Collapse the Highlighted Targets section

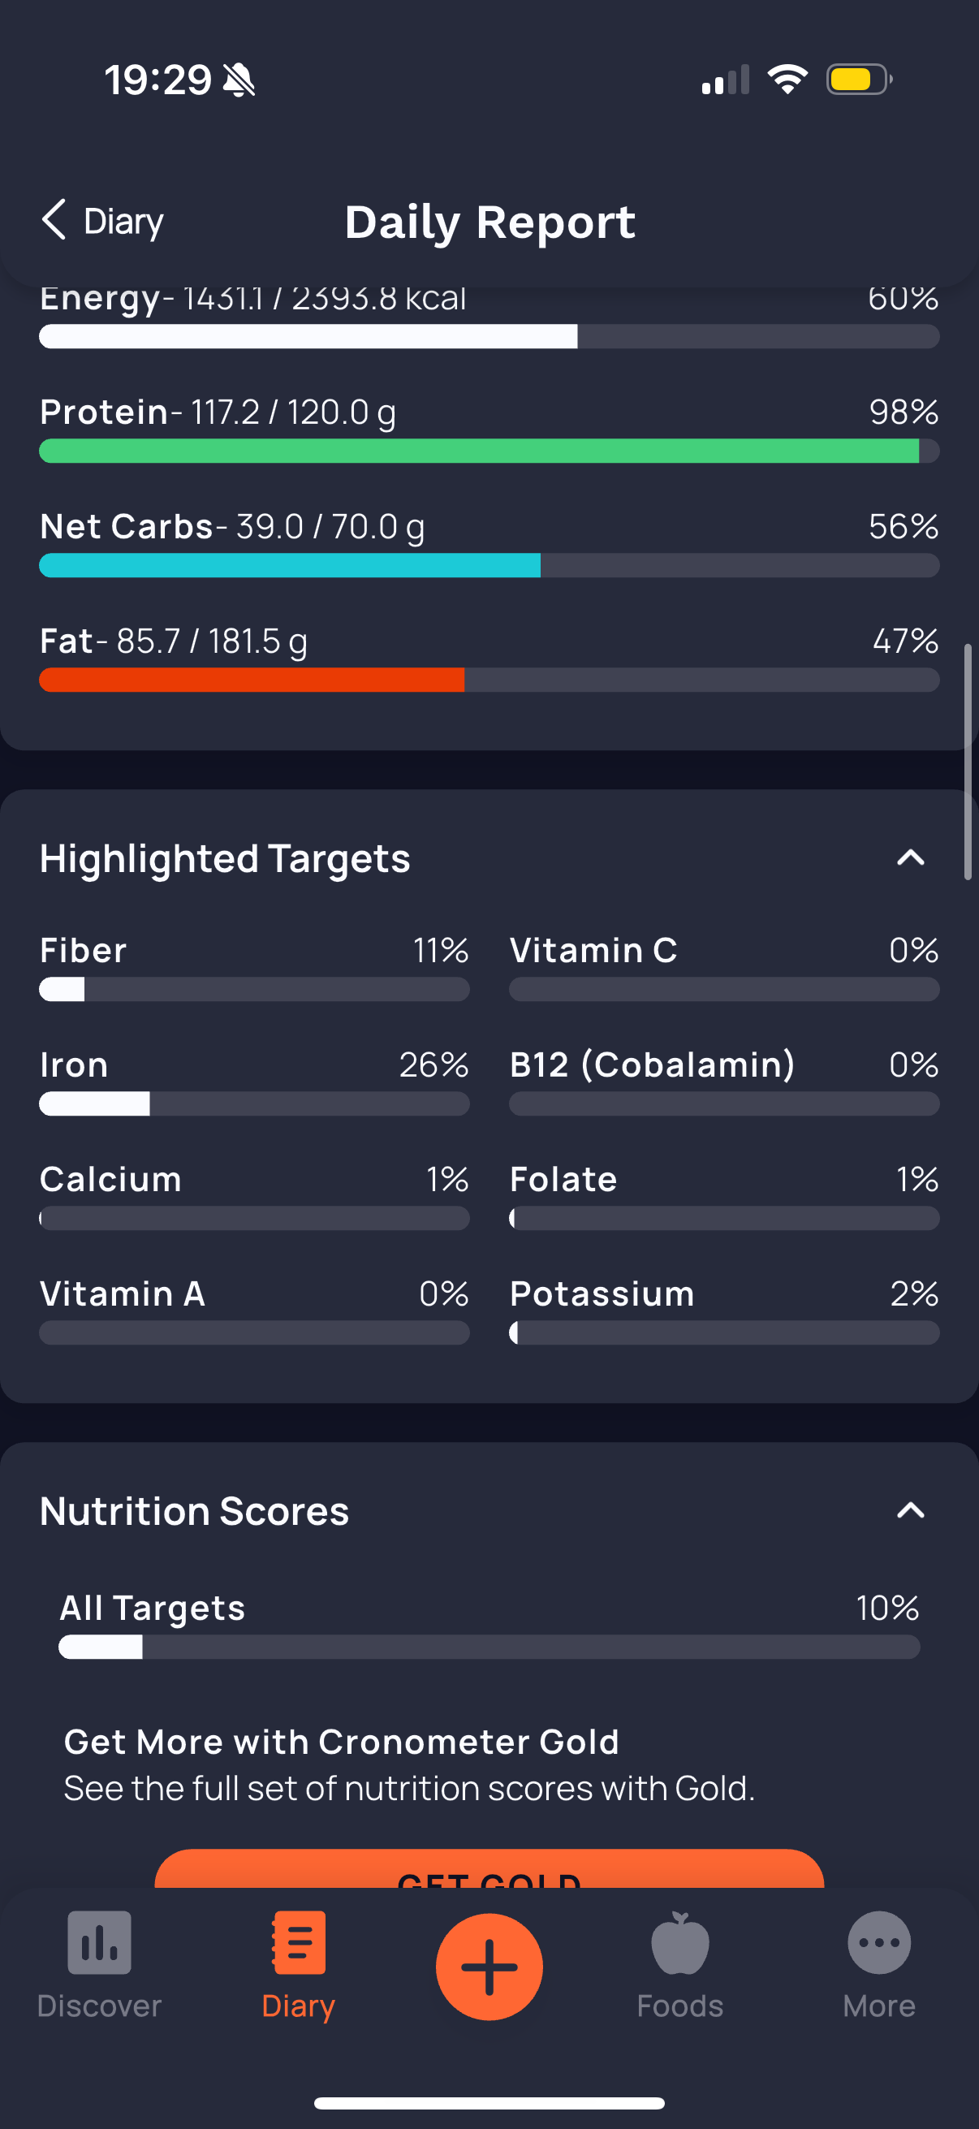(911, 858)
